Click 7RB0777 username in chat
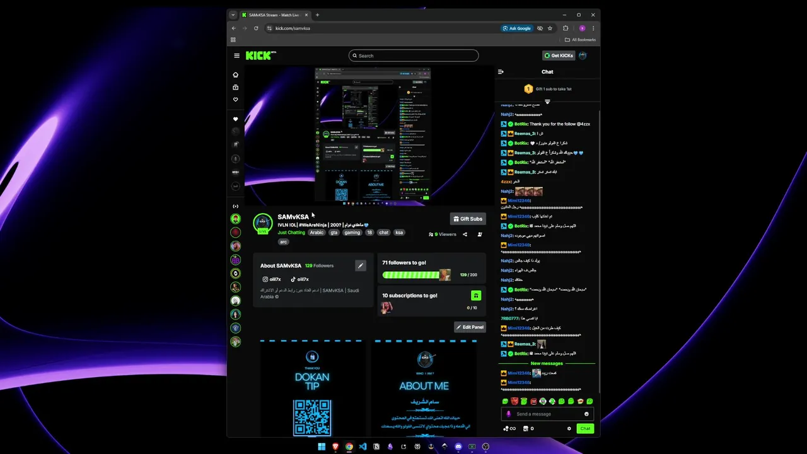The height and width of the screenshot is (454, 807). [509, 318]
